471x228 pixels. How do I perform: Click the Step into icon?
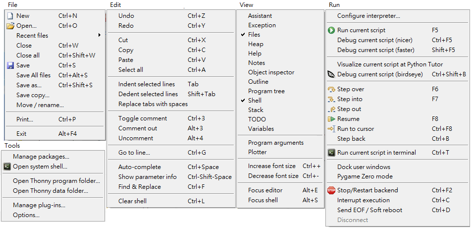(331, 99)
